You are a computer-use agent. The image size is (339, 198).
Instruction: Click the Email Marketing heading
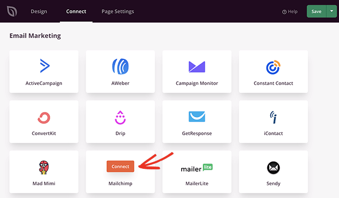pyautogui.click(x=35, y=36)
